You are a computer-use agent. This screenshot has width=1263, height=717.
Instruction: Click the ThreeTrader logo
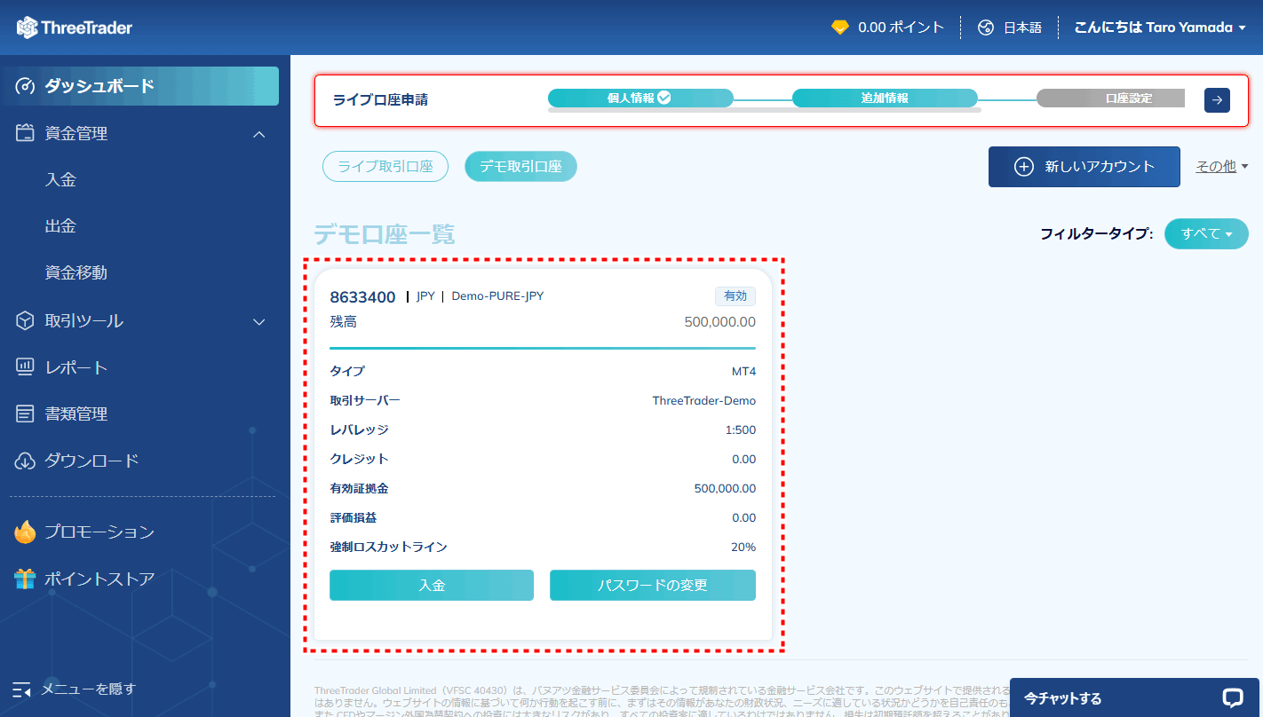point(75,28)
